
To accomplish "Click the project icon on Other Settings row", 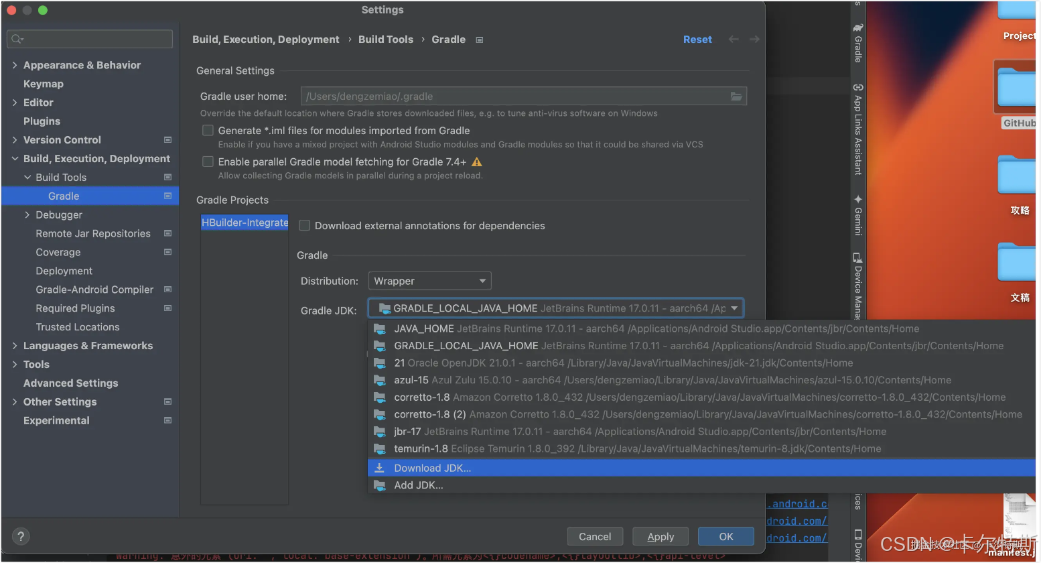I will [167, 402].
